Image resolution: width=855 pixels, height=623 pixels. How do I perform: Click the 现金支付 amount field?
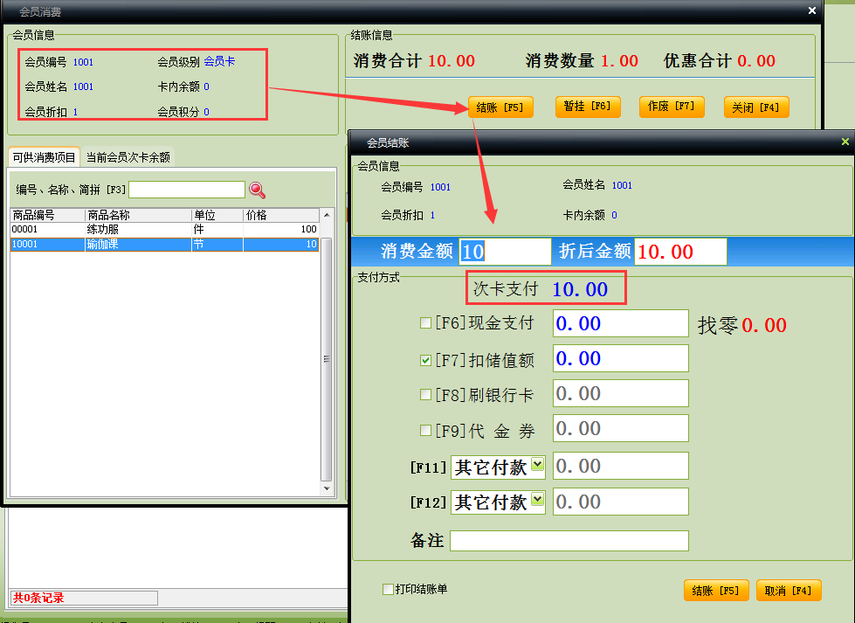621,323
